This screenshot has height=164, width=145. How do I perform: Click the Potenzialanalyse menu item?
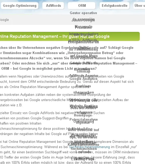tap(84, 119)
